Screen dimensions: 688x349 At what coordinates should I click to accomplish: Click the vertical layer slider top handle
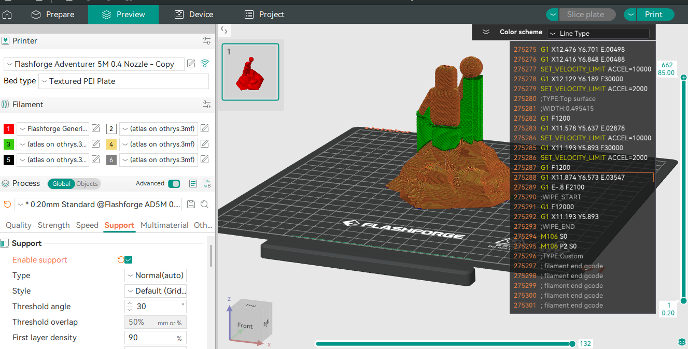pyautogui.click(x=684, y=78)
